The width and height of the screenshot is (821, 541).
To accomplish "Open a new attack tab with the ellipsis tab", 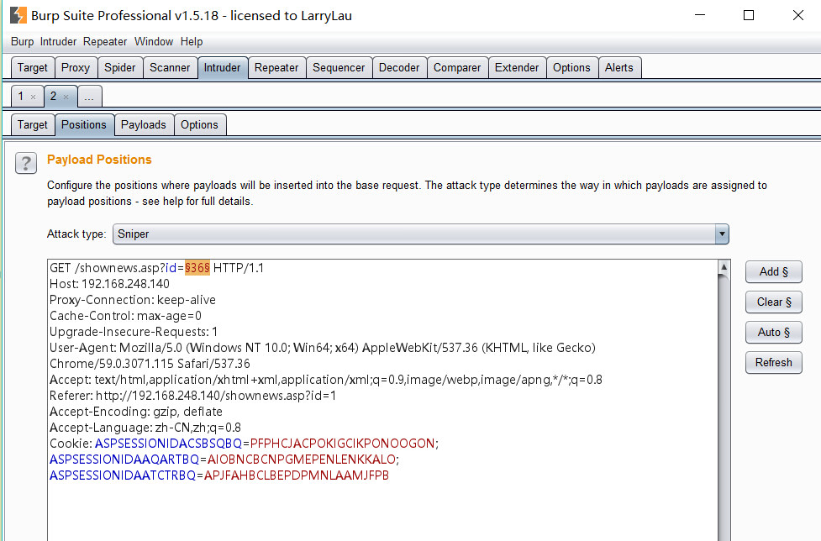I will pos(90,97).
